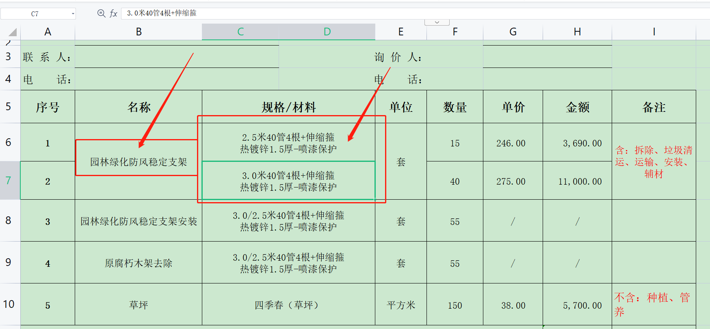Select unit price cell 38.00

pos(513,305)
